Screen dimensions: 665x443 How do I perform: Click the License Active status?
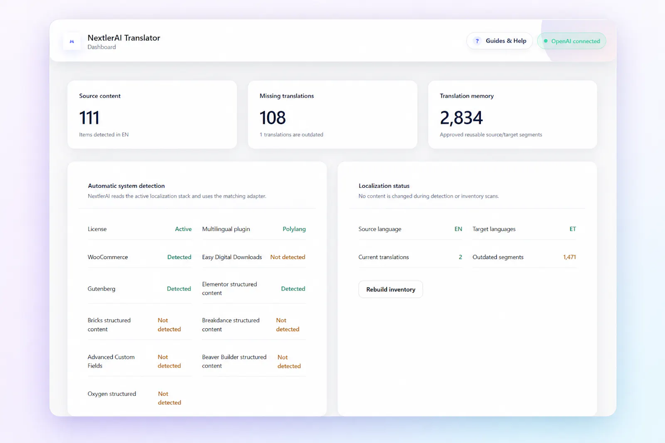[183, 229]
